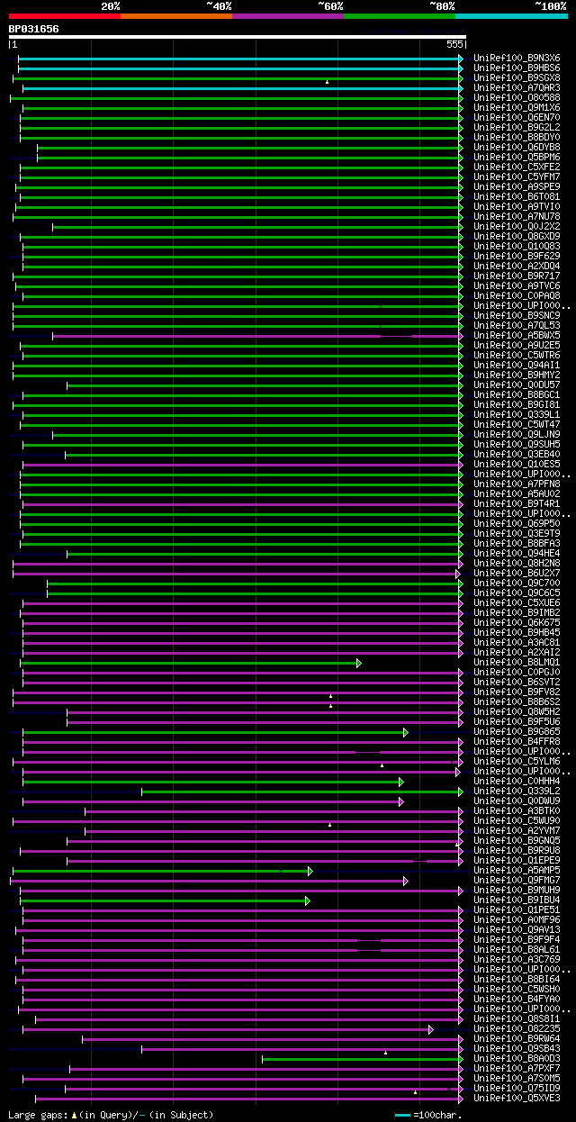Click the query end position 555
Viewport: 576px width, 1122px height.
pyautogui.click(x=454, y=44)
